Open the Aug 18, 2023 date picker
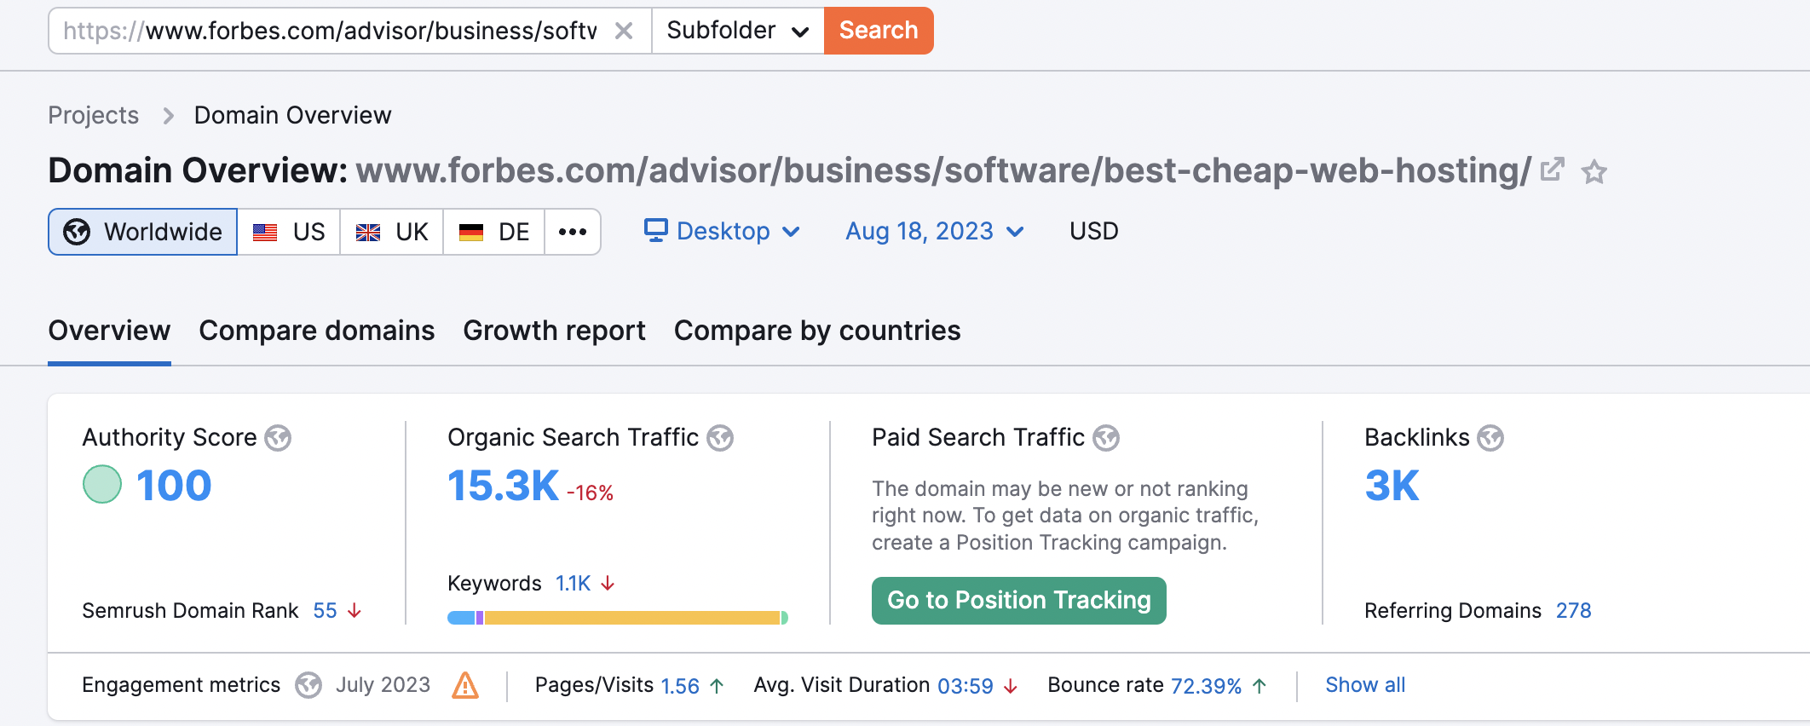 point(935,231)
